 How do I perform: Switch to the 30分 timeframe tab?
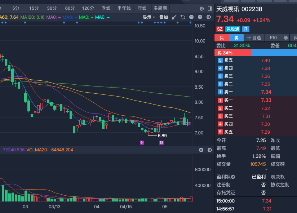tap(52, 8)
